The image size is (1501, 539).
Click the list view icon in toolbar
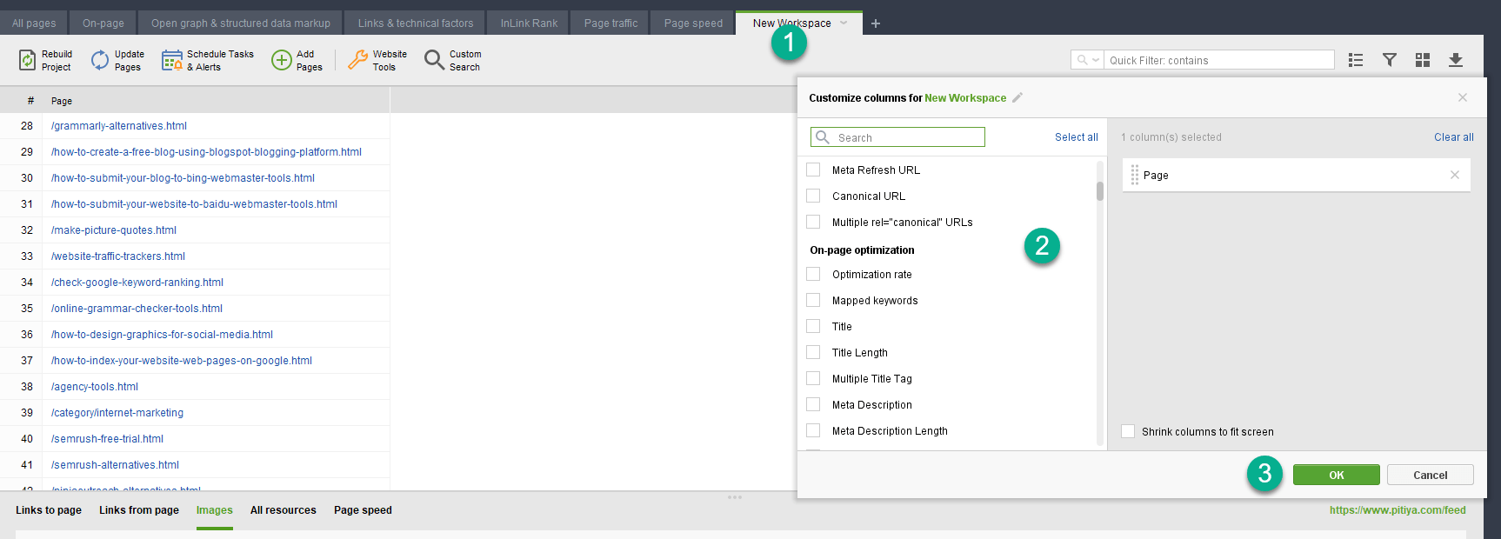1356,60
